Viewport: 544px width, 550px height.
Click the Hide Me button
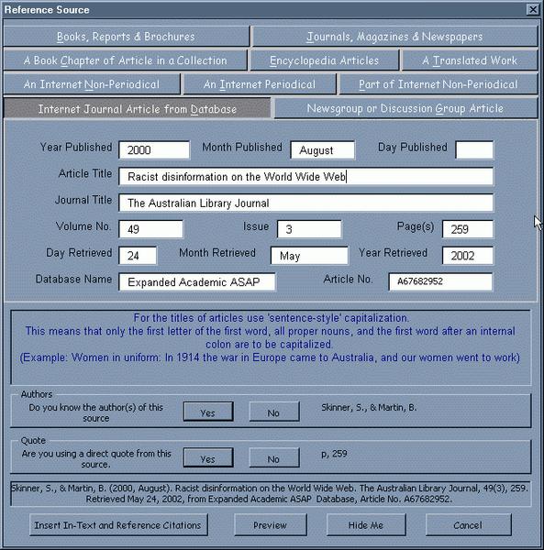click(366, 524)
